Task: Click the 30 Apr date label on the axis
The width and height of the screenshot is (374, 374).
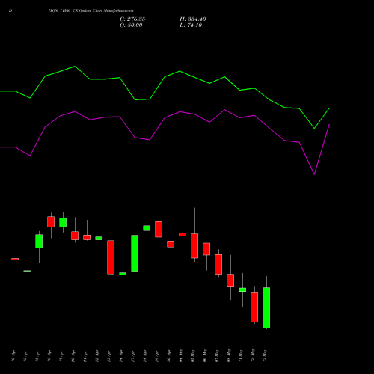Action: coord(169,356)
